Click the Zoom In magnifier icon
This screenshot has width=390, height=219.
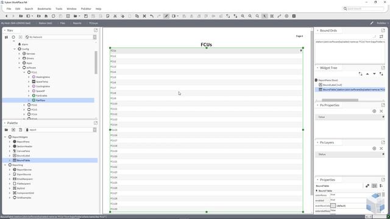(x=243, y=16)
